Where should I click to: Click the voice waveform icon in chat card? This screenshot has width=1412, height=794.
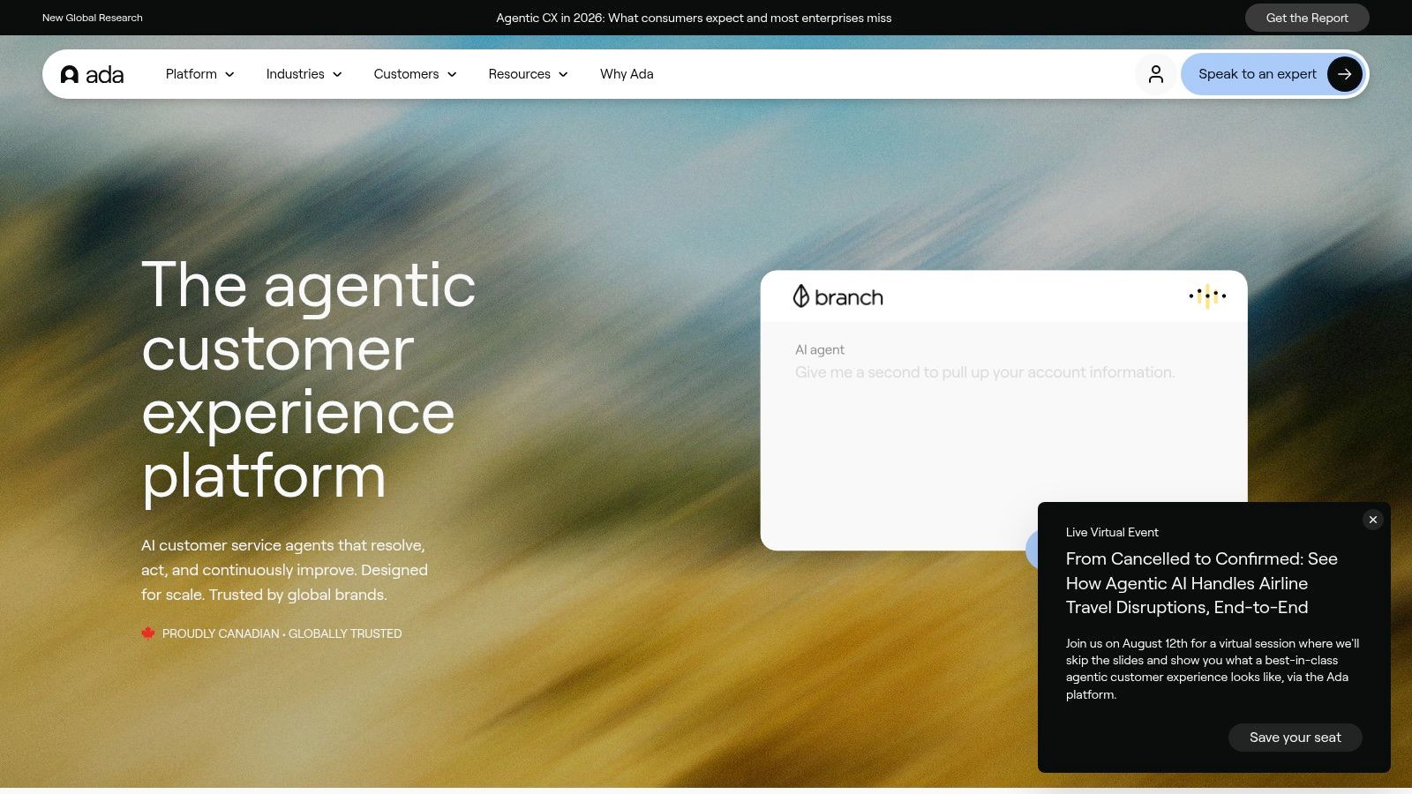point(1207,296)
